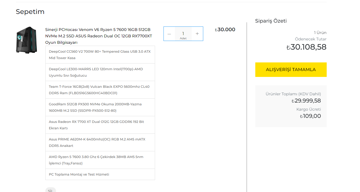This screenshot has height=192, width=360.
Task: Click the Sipariş Özeti heading
Action: point(271,21)
